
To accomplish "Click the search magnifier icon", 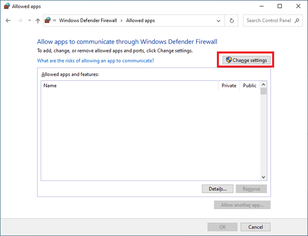I will pyautogui.click(x=297, y=20).
